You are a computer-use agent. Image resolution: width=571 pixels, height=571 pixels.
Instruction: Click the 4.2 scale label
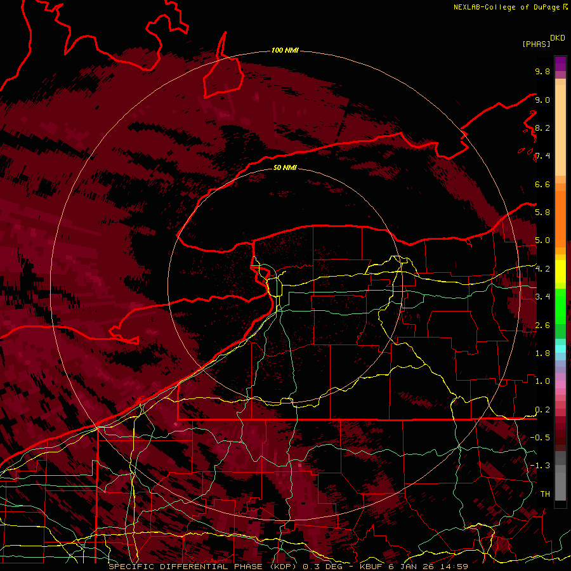coord(542,269)
